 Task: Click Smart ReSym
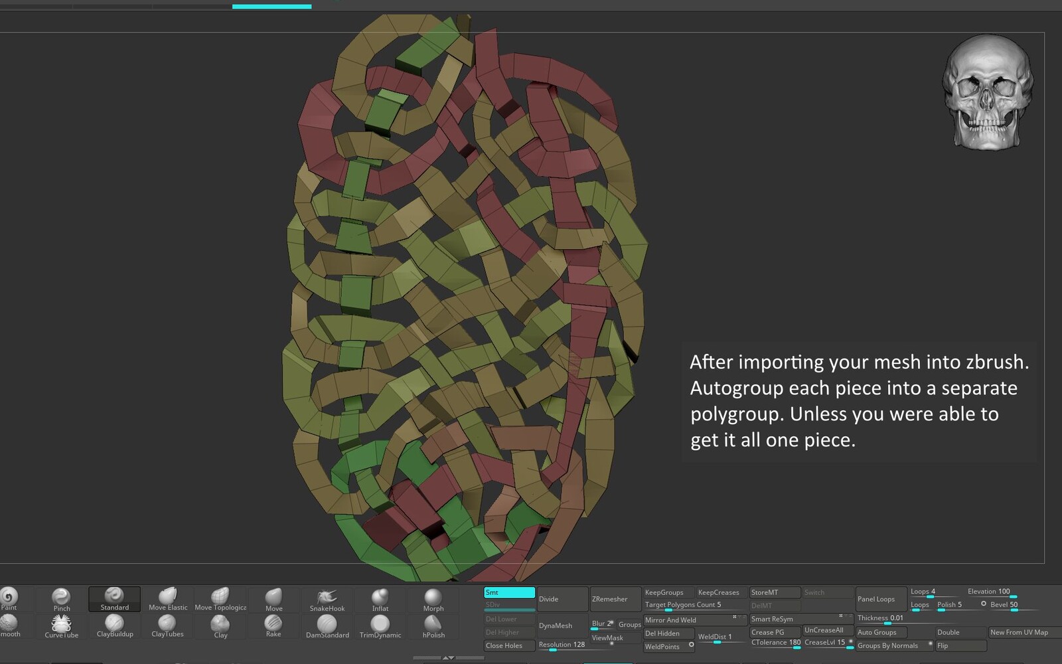(801, 619)
